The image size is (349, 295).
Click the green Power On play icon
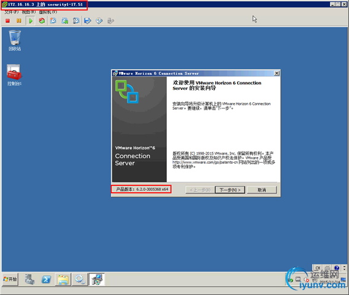[x=31, y=21]
